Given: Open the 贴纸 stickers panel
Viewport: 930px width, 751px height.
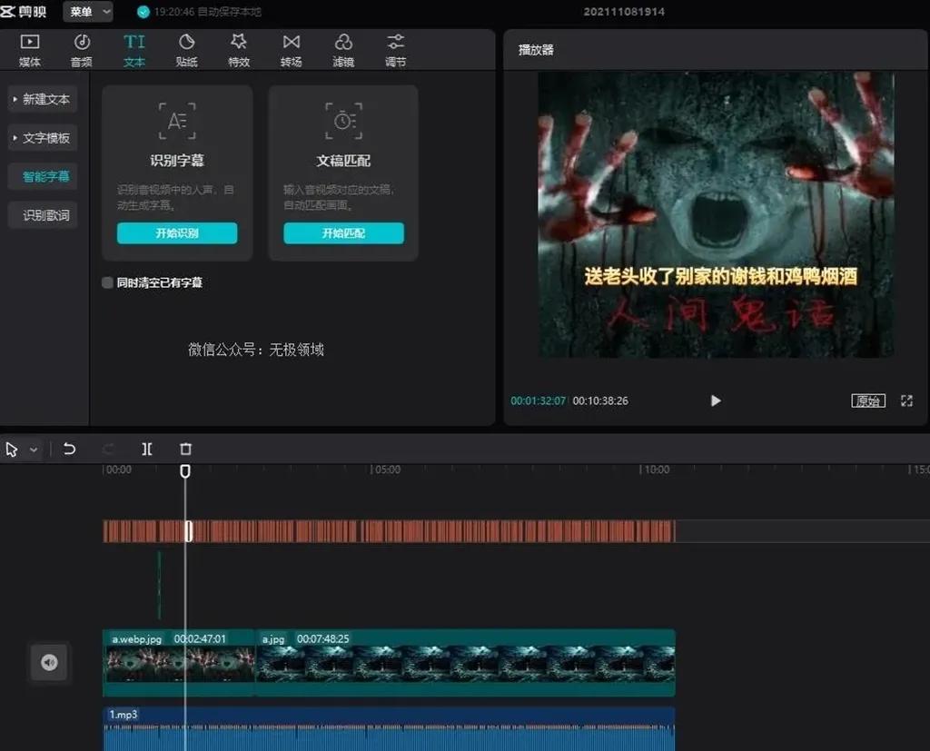Looking at the screenshot, I should coord(186,49).
